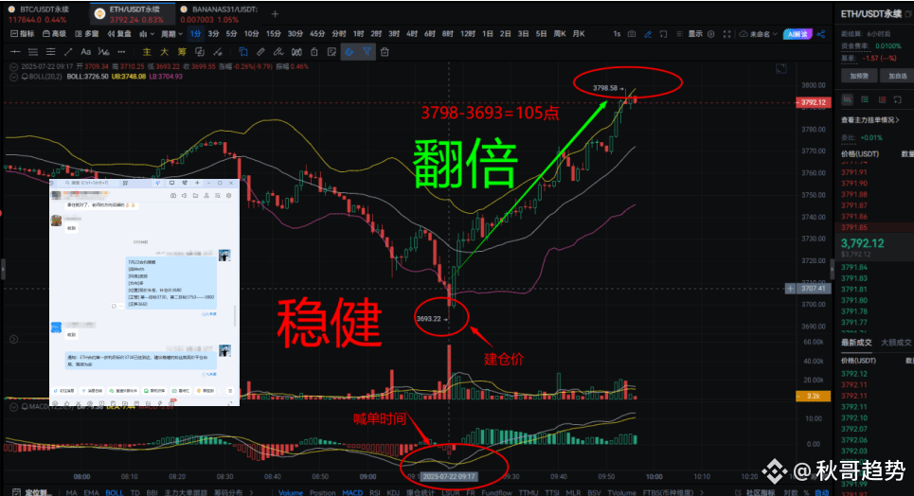Select the trash delete drawings icon
Image resolution: width=914 pixels, height=496 pixels.
tap(385, 52)
